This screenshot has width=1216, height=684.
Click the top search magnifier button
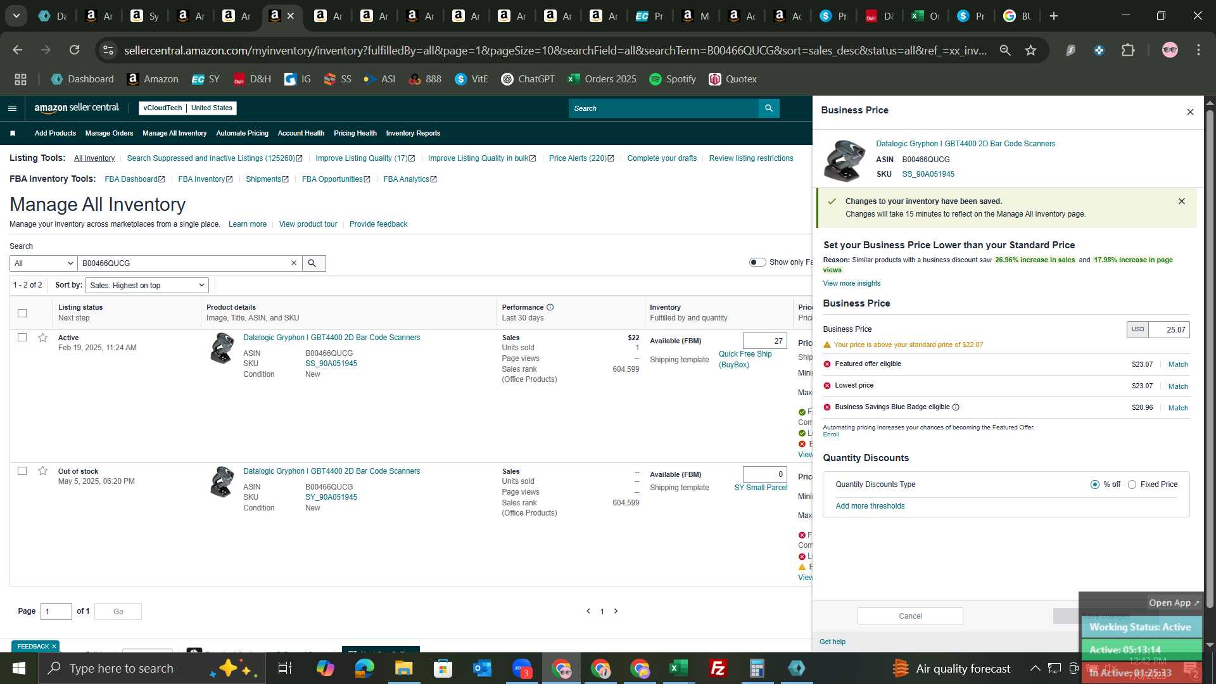point(769,108)
